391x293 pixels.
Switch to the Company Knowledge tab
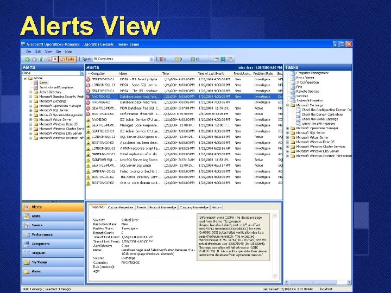coord(194,207)
